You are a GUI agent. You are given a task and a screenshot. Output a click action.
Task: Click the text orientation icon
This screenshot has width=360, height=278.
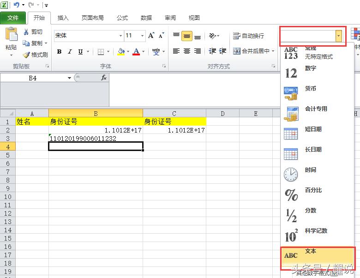click(212, 36)
